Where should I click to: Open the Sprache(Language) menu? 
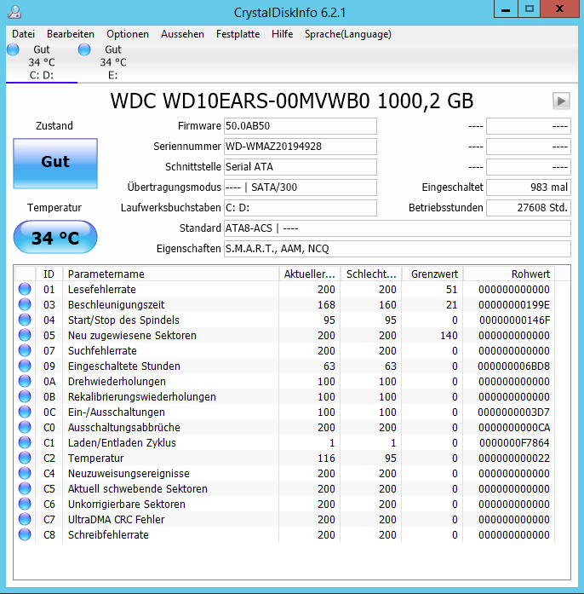point(348,34)
